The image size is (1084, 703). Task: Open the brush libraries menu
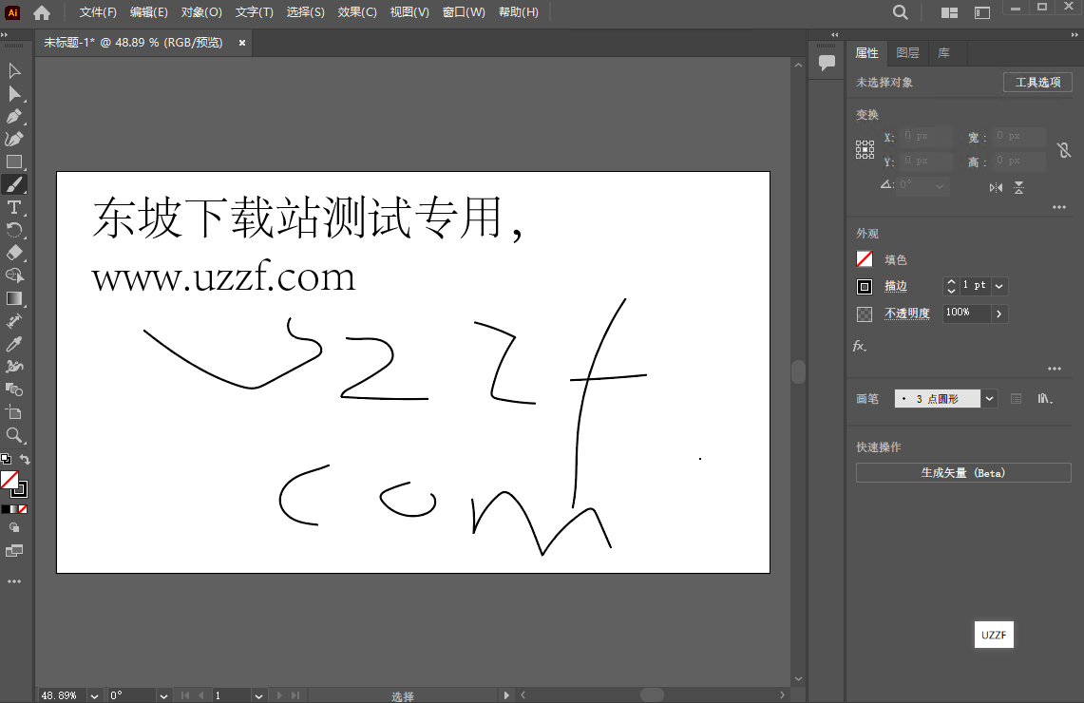[x=1045, y=398]
